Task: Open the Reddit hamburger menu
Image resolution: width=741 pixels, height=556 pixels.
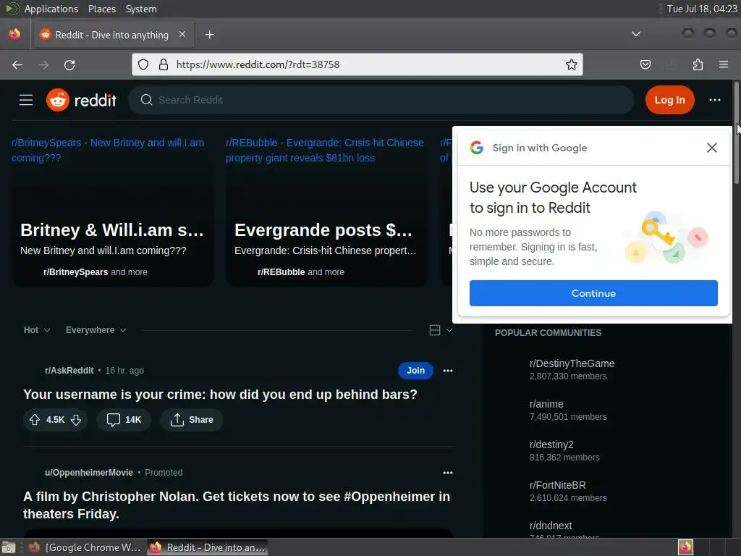Action: [26, 100]
